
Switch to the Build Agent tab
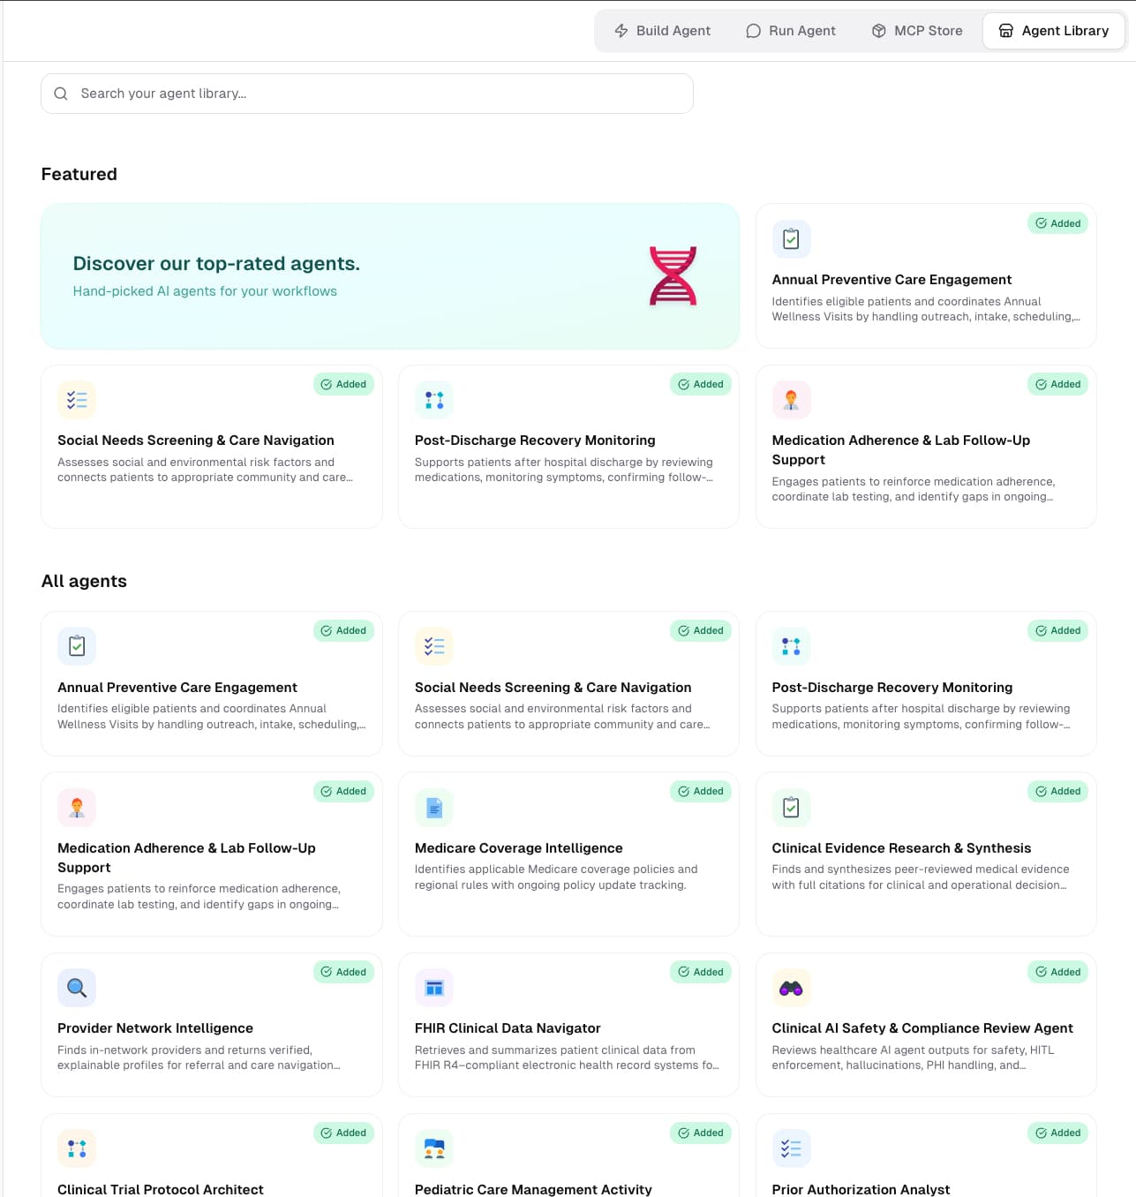(x=662, y=31)
